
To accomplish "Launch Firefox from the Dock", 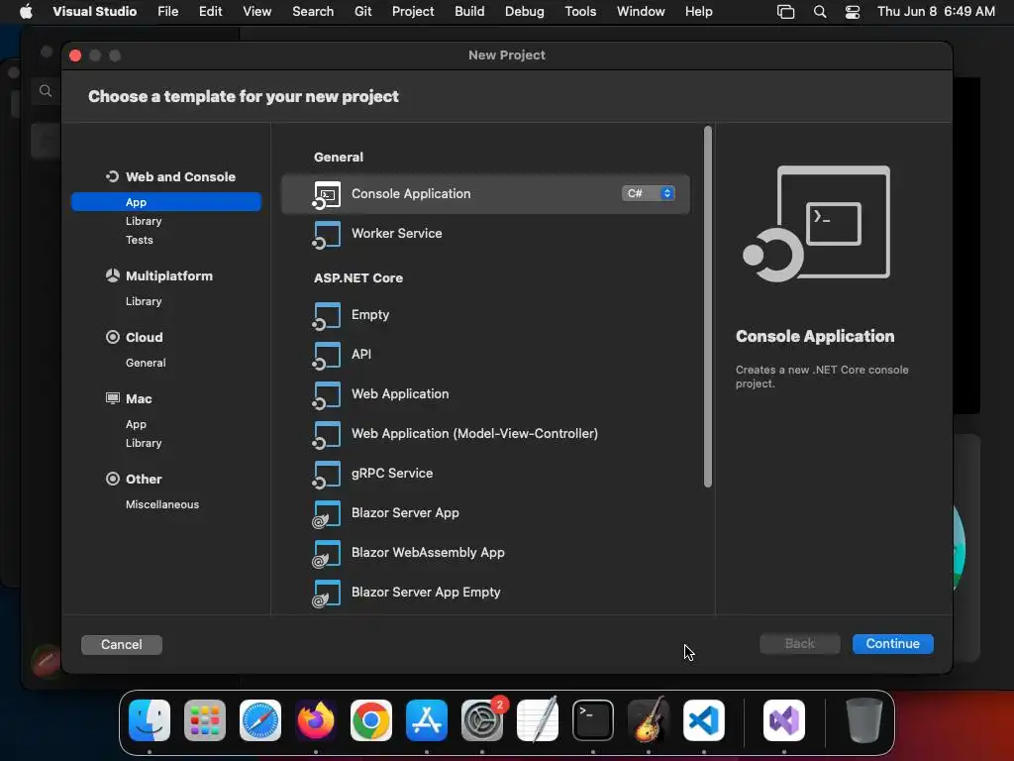I will [316, 720].
